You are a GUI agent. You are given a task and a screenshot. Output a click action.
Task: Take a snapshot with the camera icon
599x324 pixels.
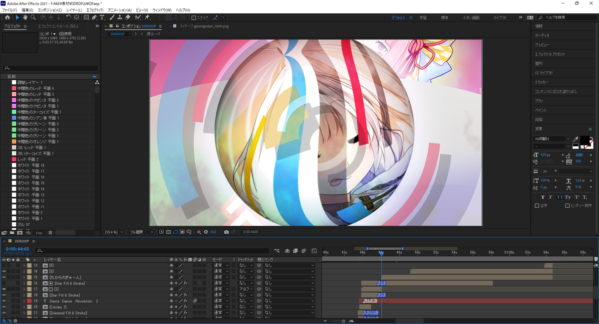(227, 232)
